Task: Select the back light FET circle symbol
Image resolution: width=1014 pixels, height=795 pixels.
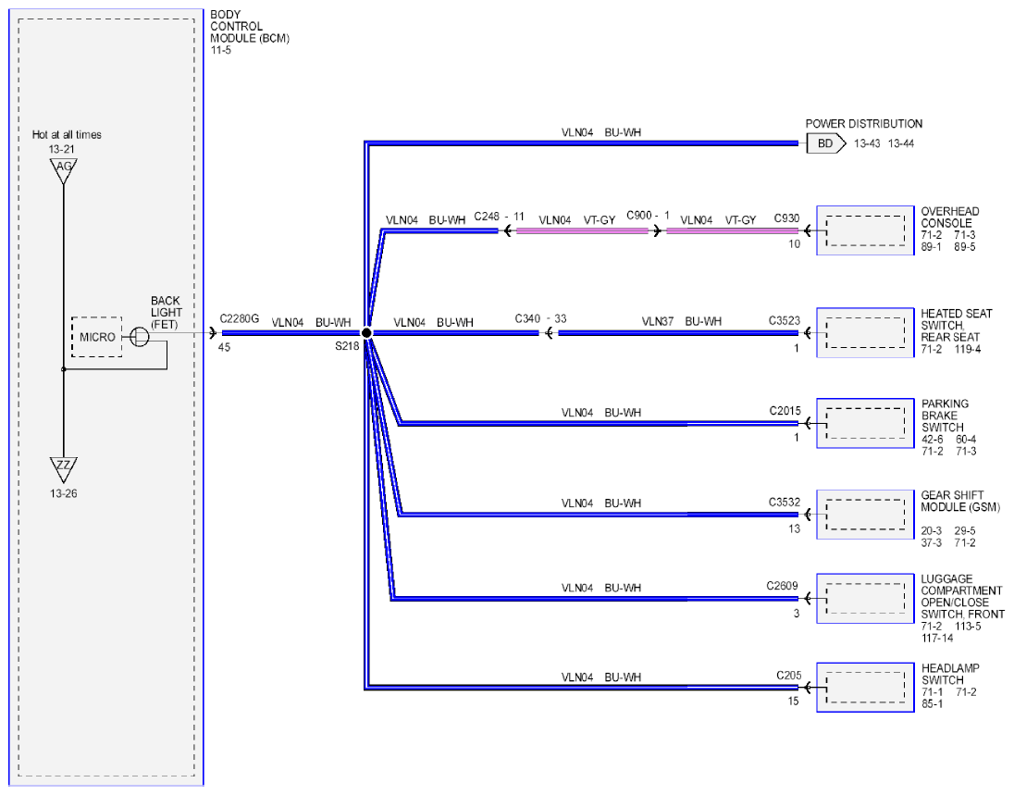Action: [139, 337]
